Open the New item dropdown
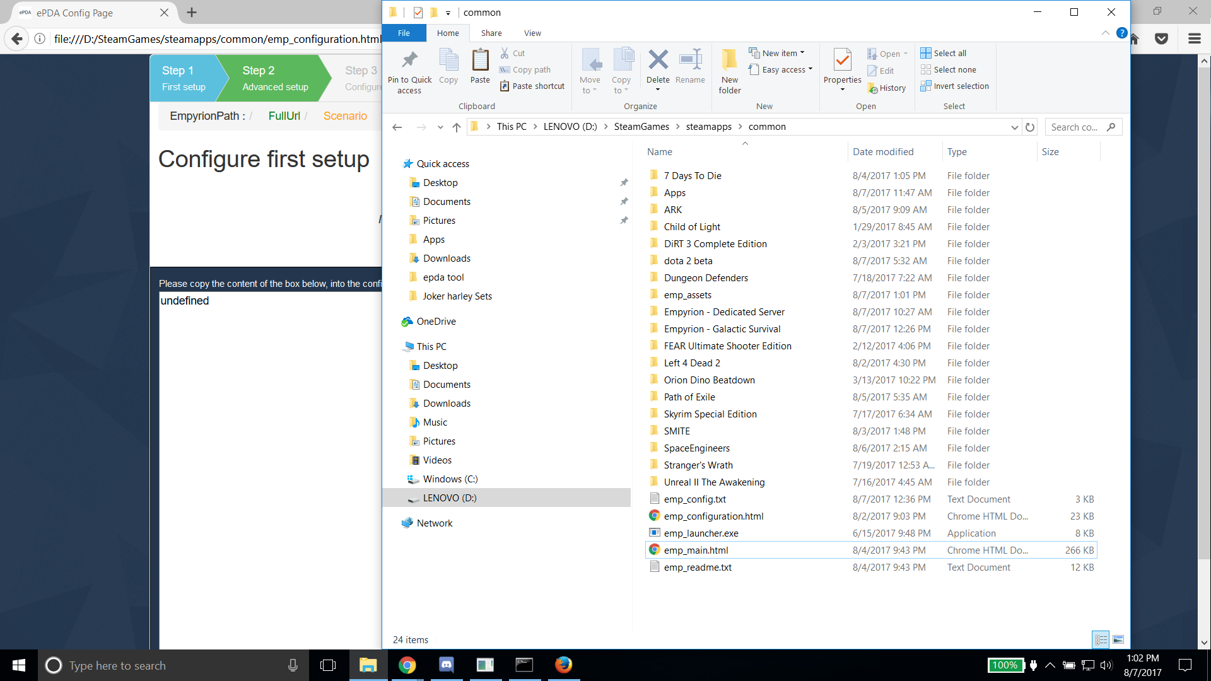The width and height of the screenshot is (1211, 681). [x=776, y=53]
